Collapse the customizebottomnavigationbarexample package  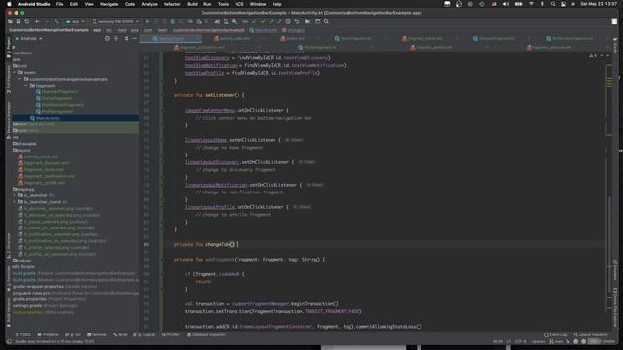(x=20, y=79)
